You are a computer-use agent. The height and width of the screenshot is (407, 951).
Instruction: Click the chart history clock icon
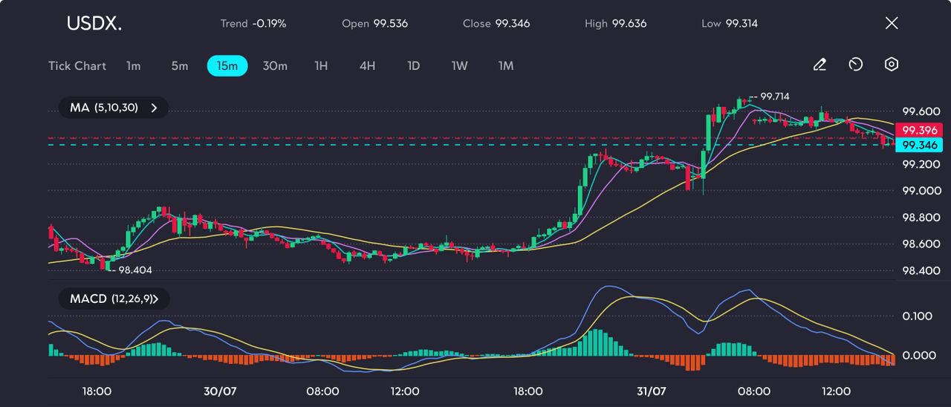pos(855,65)
